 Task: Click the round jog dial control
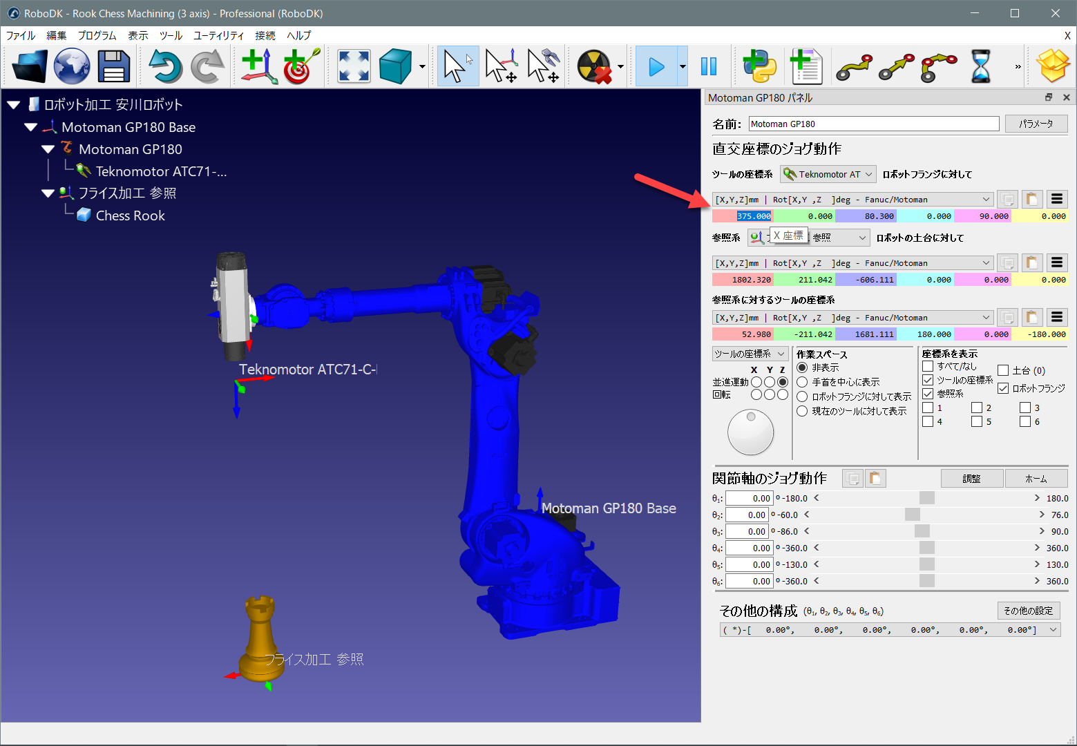[x=750, y=432]
